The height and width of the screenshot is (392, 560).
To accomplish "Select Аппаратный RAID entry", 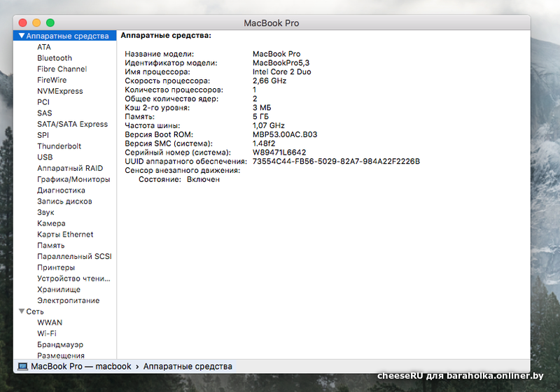I will [x=70, y=168].
